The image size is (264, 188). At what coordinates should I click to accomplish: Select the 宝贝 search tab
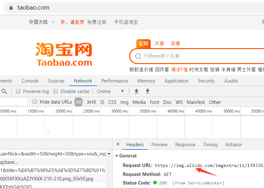[x=143, y=44]
